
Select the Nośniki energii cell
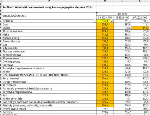click(x=49, y=38)
